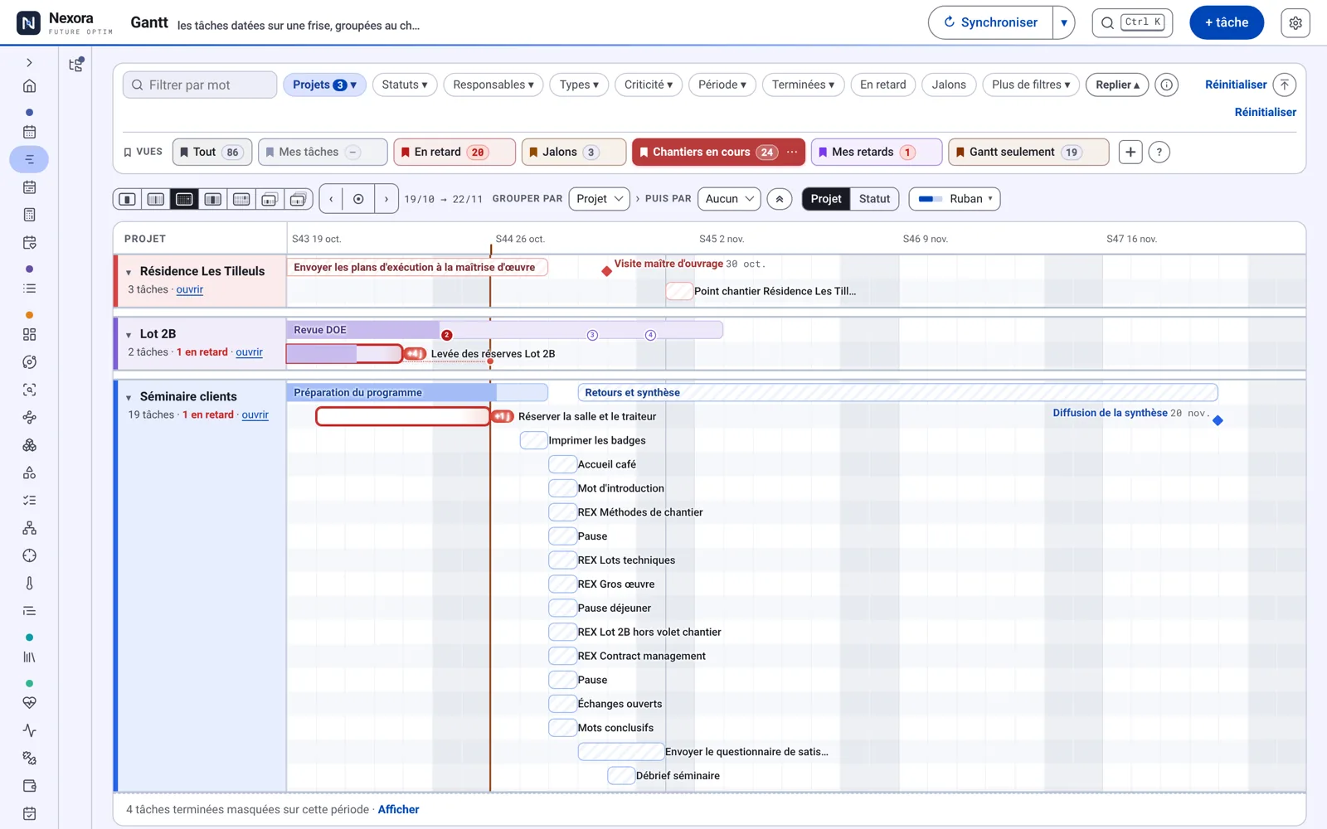Open the library books sidebar icon
This screenshot has height=829, width=1327.
point(29,657)
